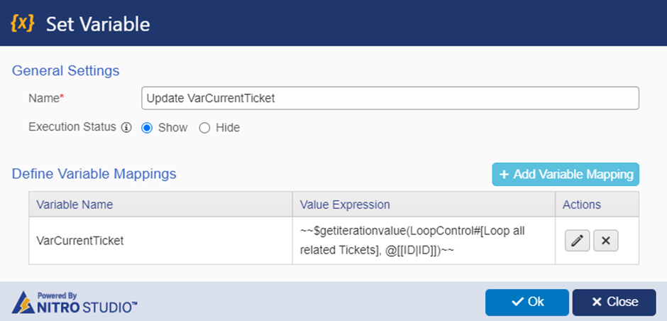Click the General Settings section heading

click(65, 71)
